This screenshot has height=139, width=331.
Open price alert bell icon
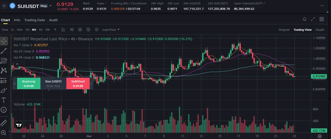pos(305,19)
